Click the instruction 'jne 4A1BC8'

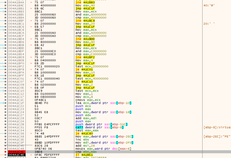coord(85,21)
